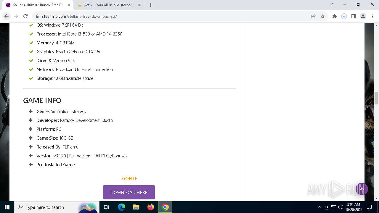The image size is (379, 213).
Task: Click the 'Platform: PC' line
Action: pos(49,129)
